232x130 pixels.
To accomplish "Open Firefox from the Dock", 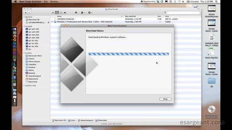I will 14,36.
